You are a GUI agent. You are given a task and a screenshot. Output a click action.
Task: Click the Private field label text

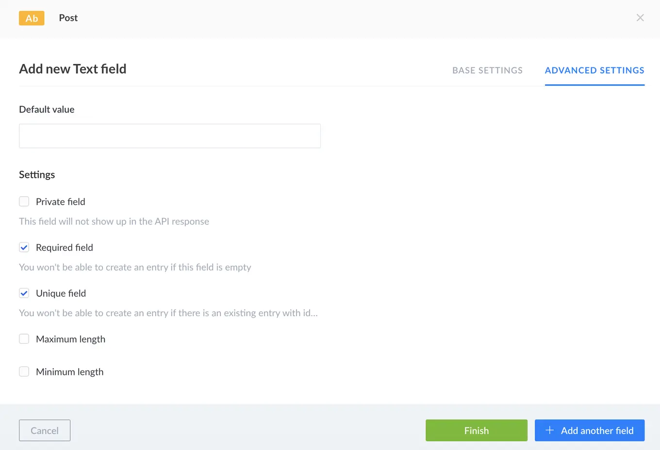tap(60, 201)
